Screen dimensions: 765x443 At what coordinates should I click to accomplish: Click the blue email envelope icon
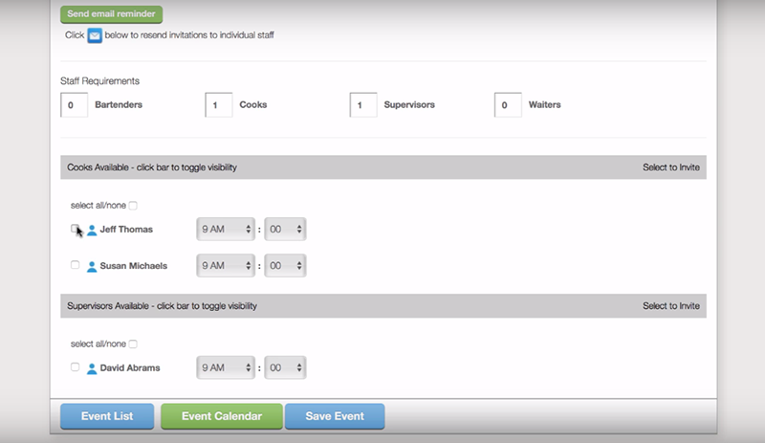pos(95,35)
